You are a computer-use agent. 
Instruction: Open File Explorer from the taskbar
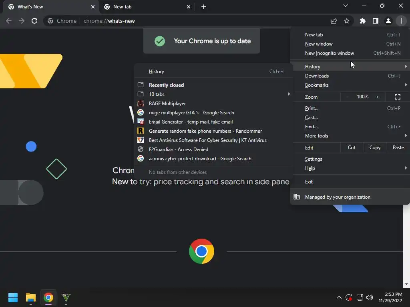click(x=30, y=297)
